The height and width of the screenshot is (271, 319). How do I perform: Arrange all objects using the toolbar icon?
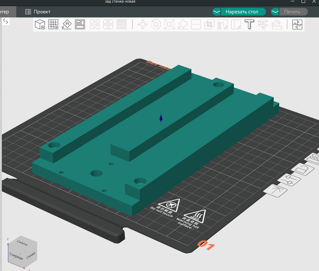point(80,25)
